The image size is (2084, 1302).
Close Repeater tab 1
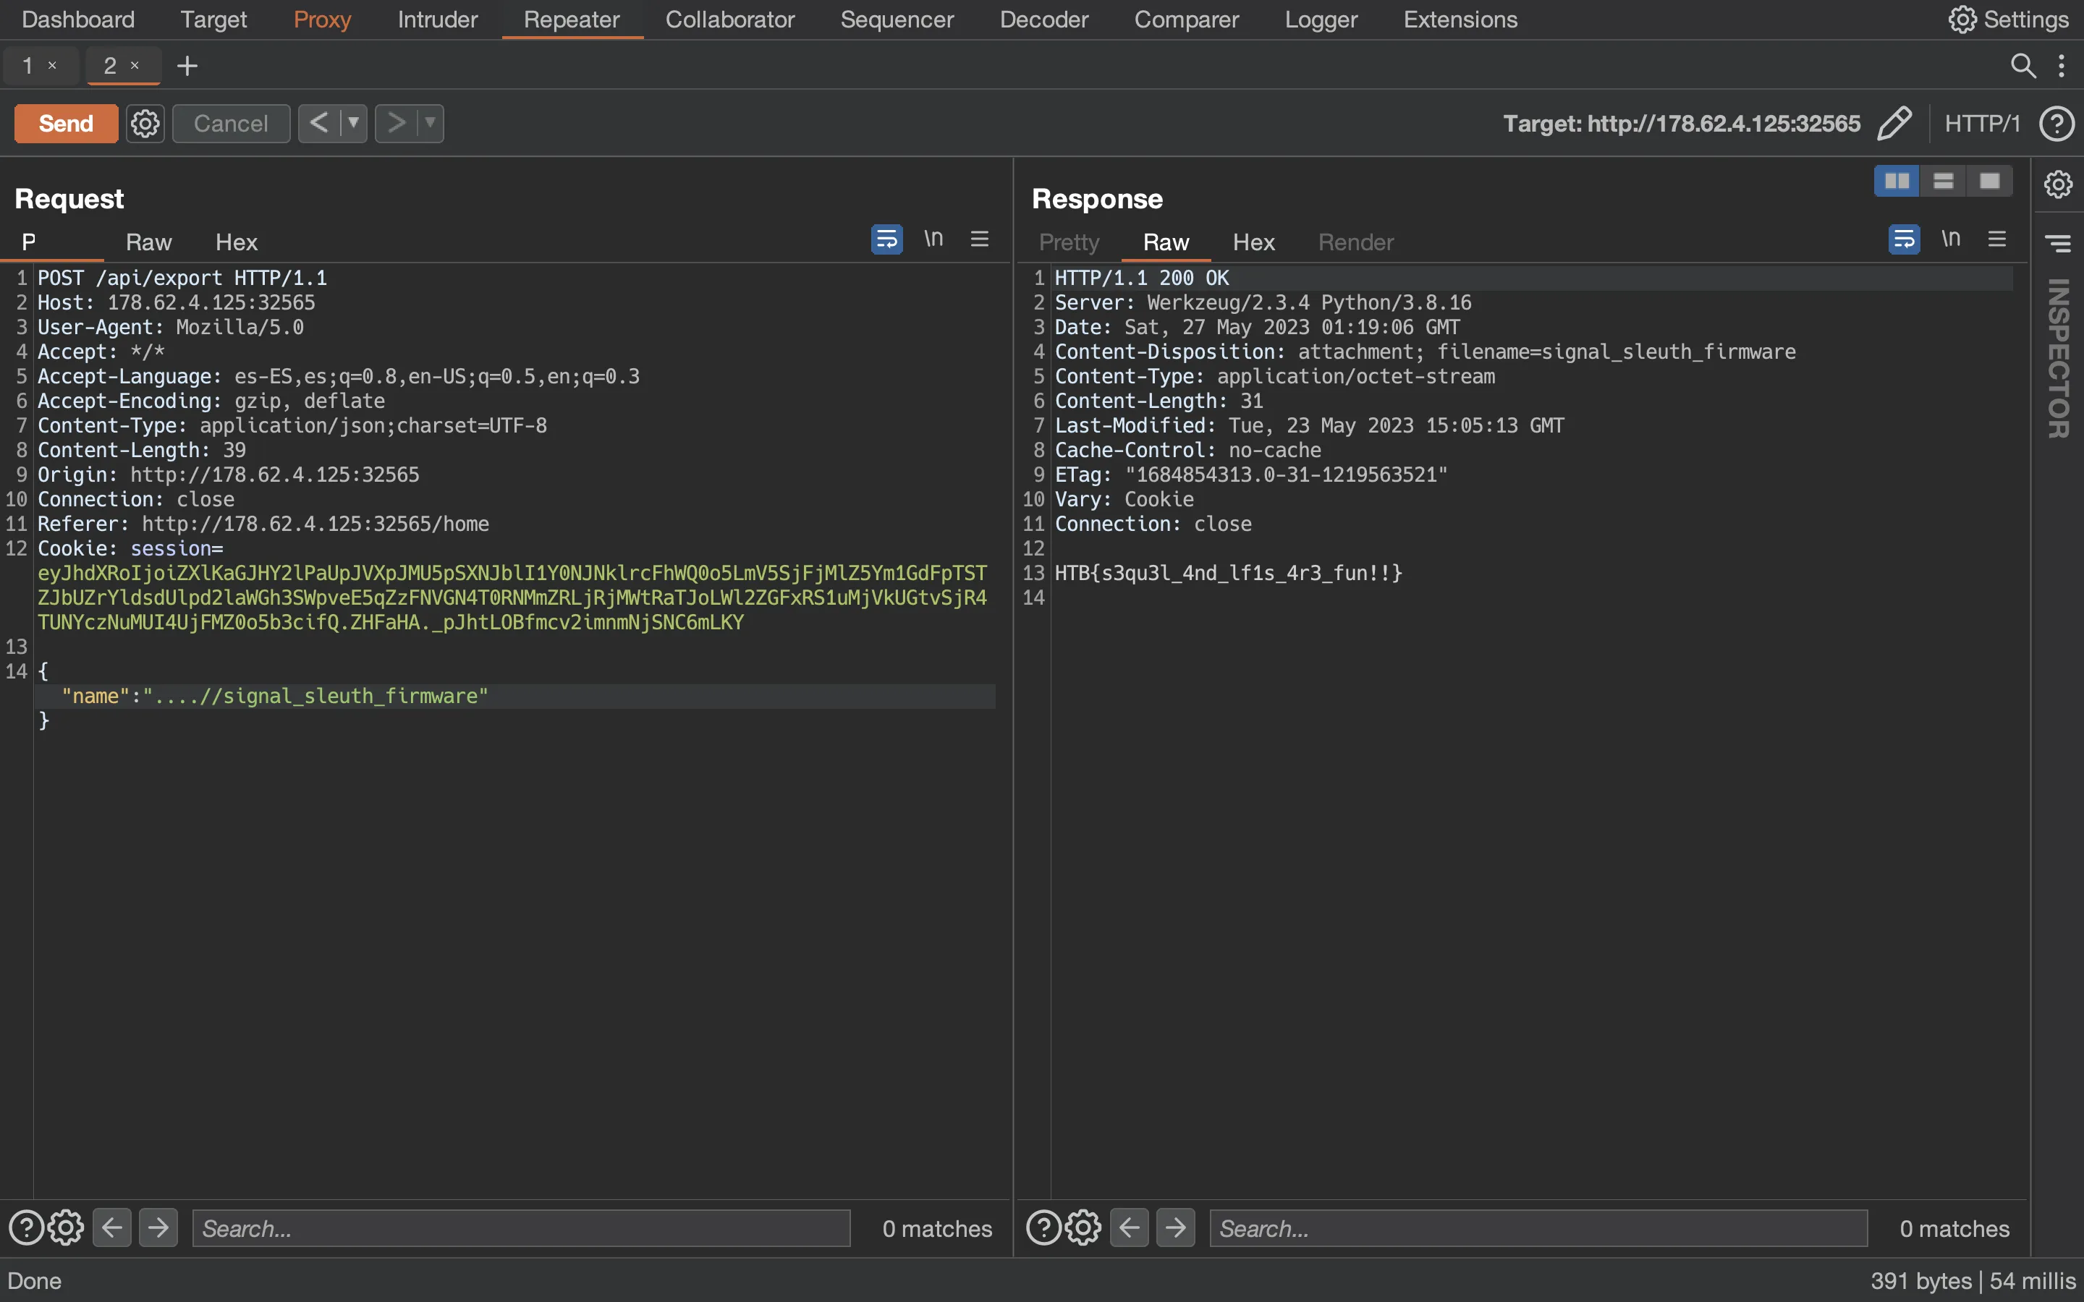click(x=53, y=65)
